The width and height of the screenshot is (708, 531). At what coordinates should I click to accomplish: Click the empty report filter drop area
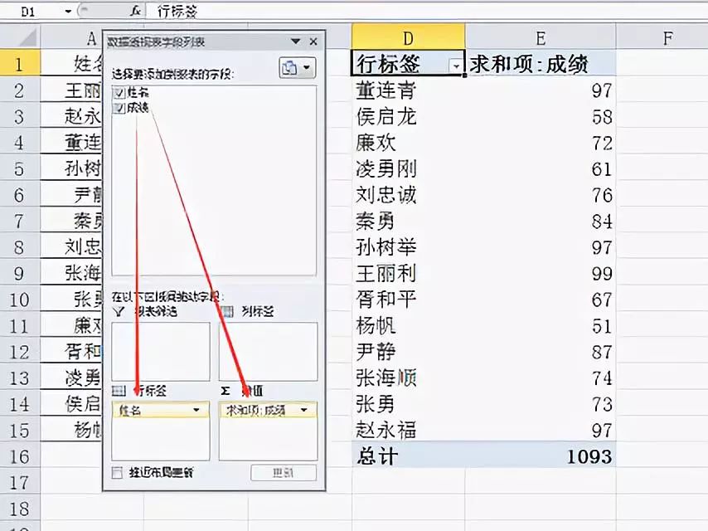pyautogui.click(x=160, y=351)
